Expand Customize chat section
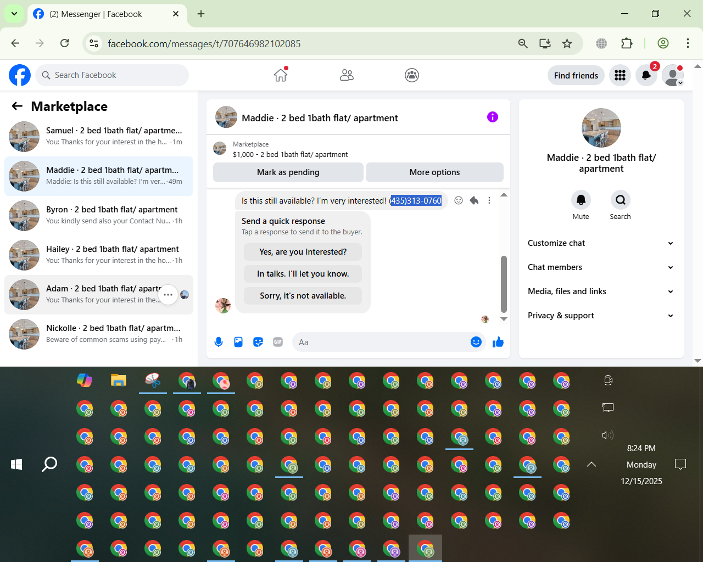Viewport: 703px width, 562px height. coord(601,243)
